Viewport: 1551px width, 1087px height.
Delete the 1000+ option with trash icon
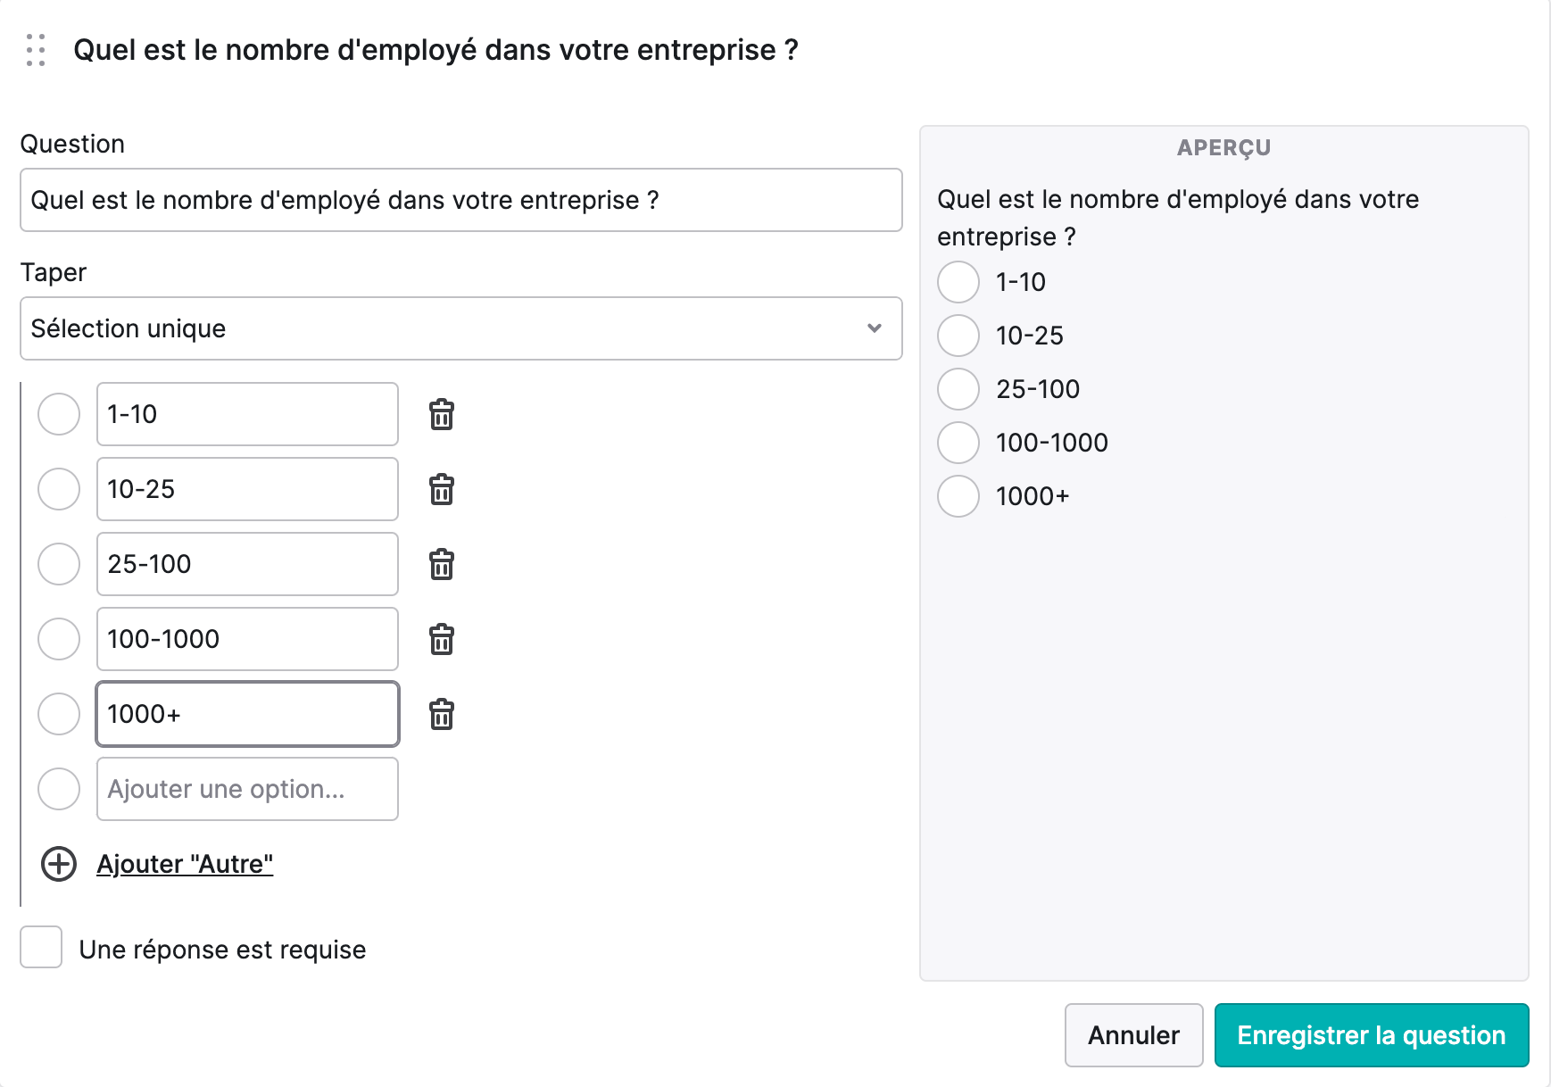(442, 714)
